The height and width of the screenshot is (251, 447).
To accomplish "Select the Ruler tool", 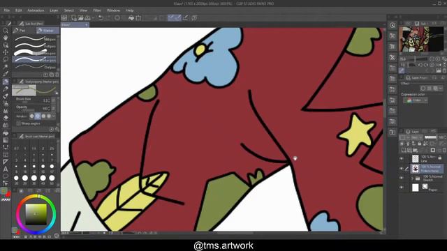I will tap(5, 162).
